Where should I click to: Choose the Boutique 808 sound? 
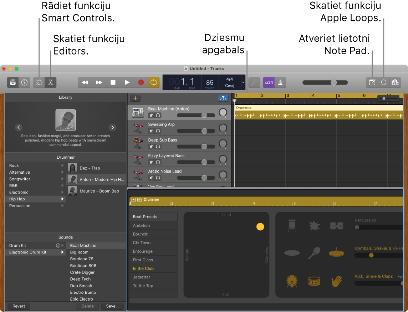pyautogui.click(x=96, y=266)
